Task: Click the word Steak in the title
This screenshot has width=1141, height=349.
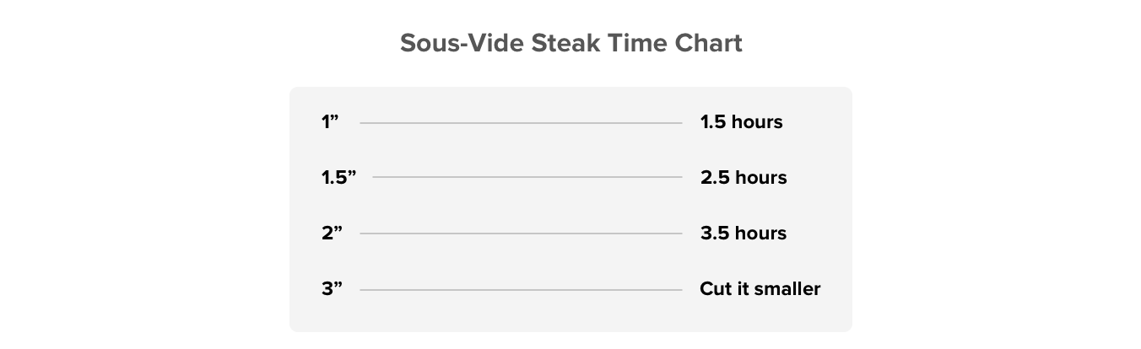Action: tap(564, 44)
